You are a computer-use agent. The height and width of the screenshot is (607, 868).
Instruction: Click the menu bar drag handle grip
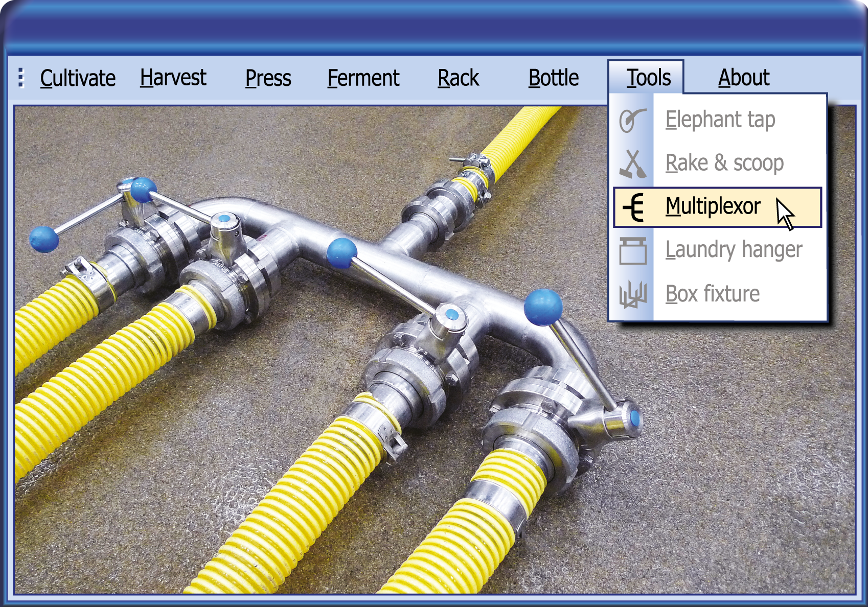21,78
